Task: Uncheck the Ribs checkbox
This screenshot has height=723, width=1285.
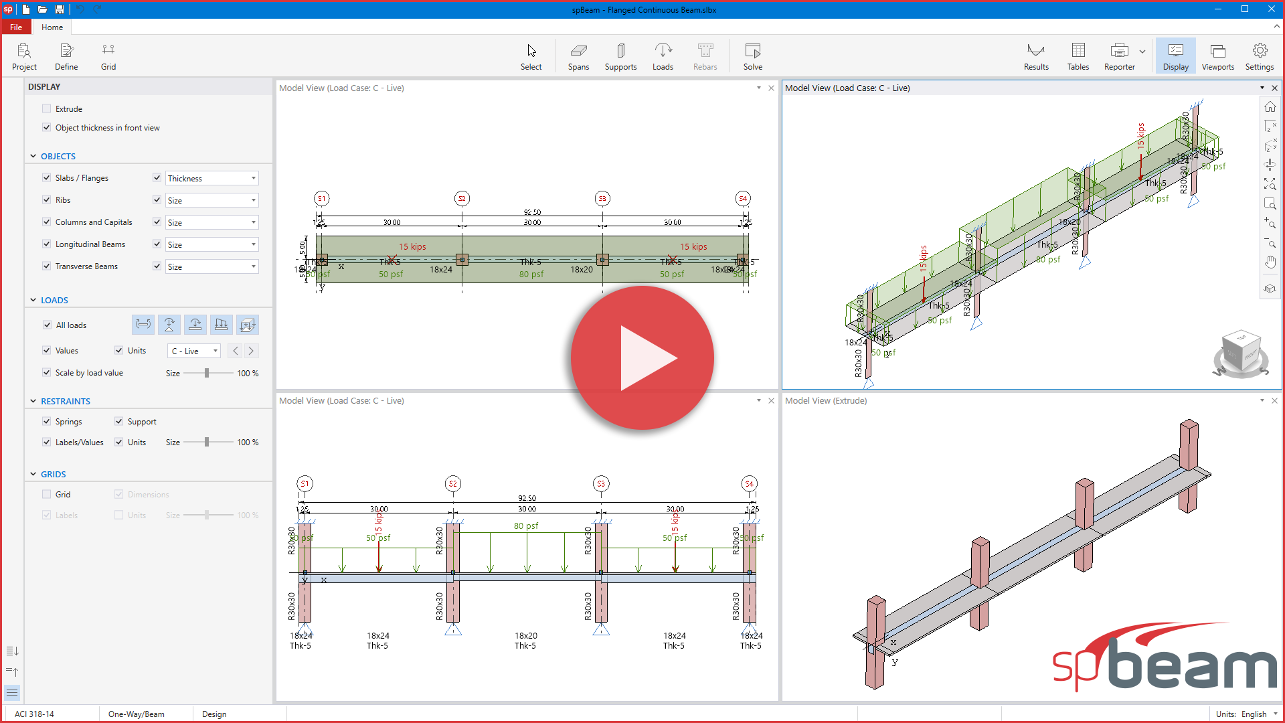Action: point(46,199)
